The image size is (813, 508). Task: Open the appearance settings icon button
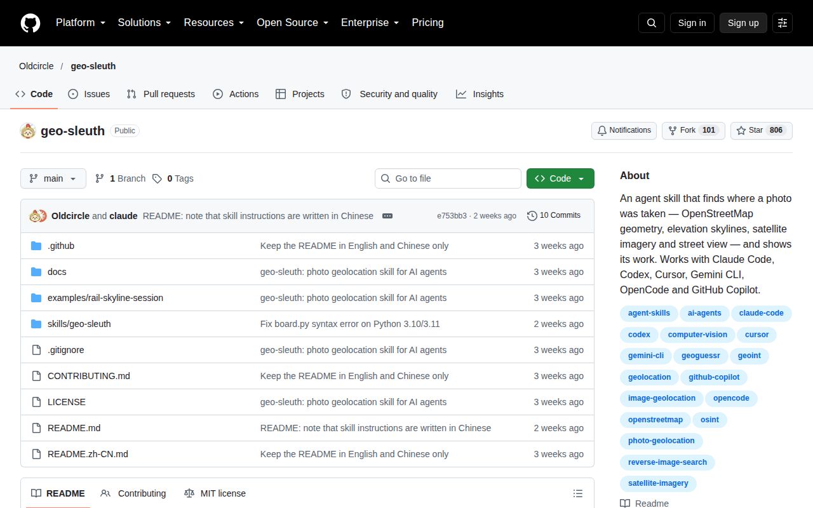pyautogui.click(x=783, y=23)
